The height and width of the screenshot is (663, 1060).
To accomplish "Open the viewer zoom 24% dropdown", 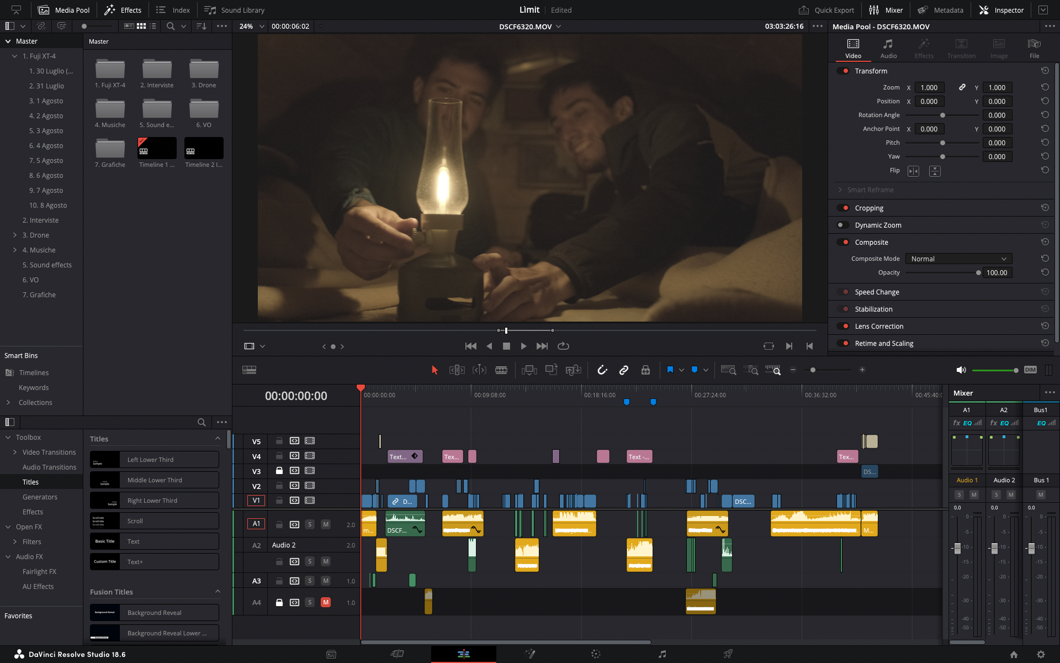I will 262,27.
